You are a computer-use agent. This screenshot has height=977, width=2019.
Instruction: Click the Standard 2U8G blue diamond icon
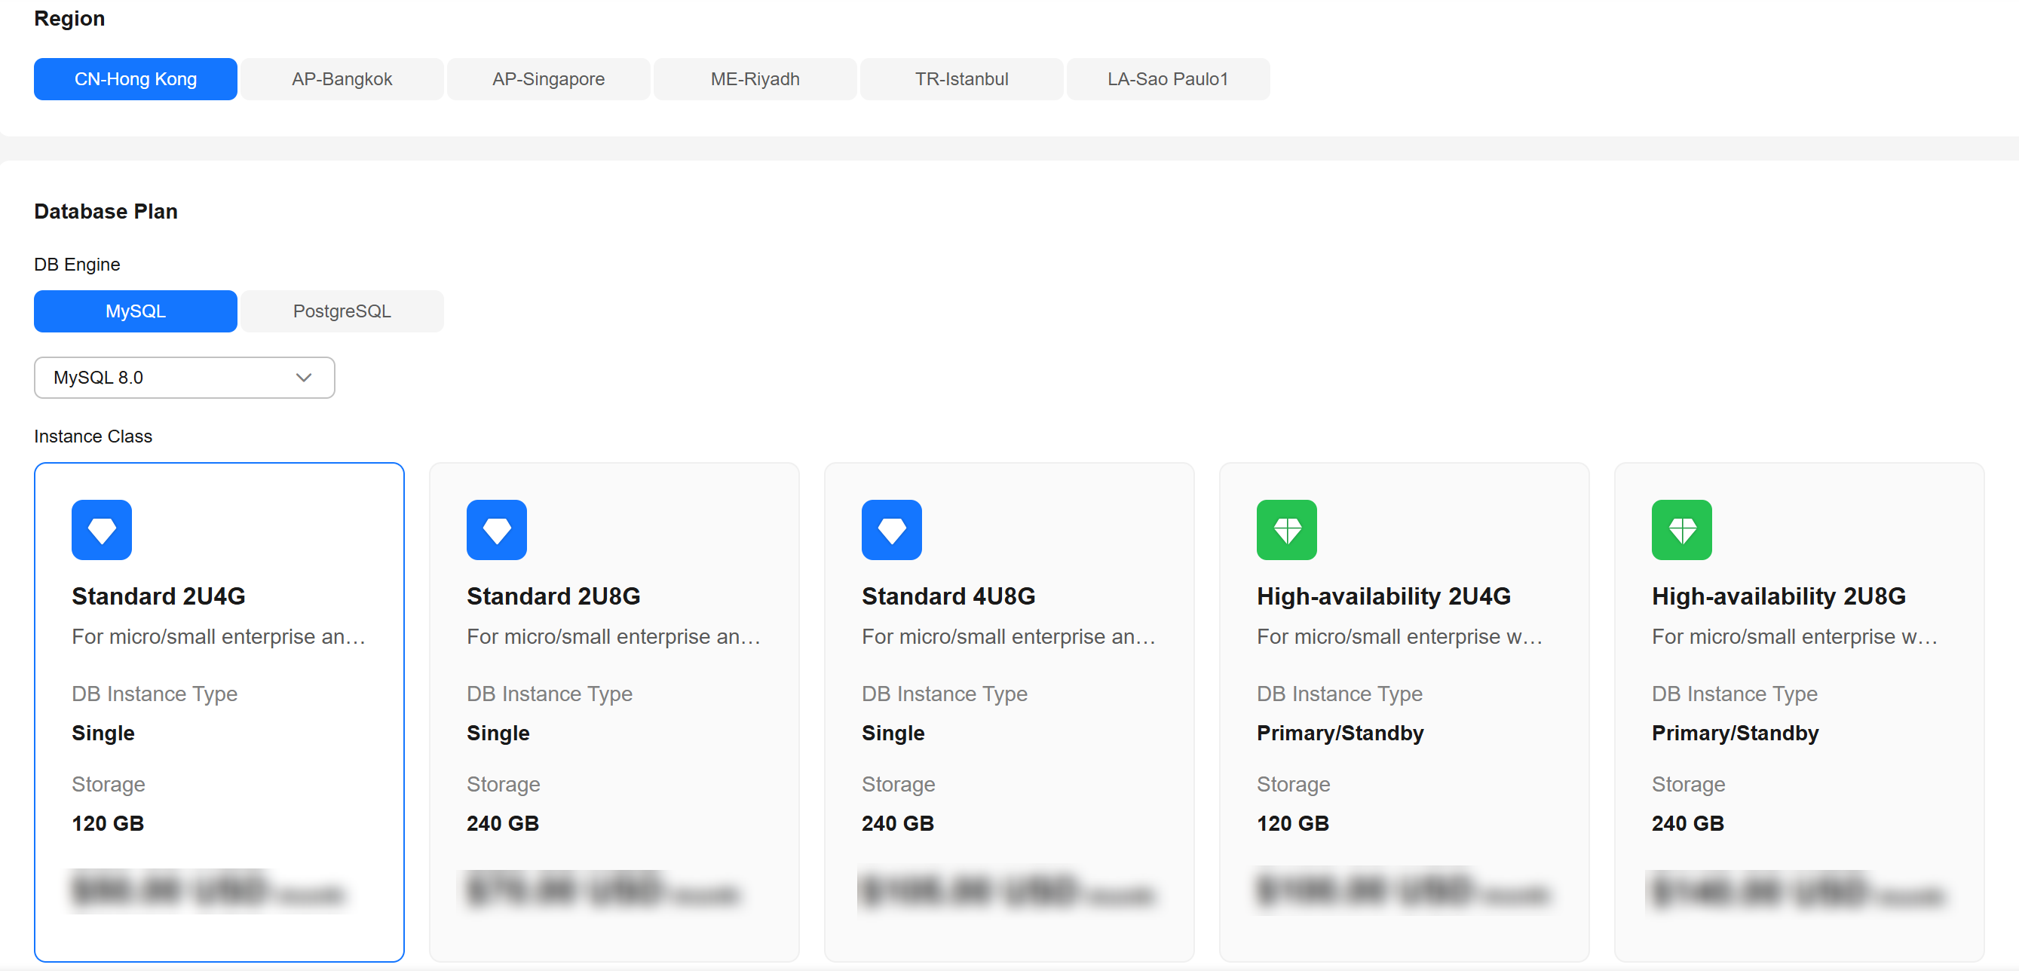(497, 531)
